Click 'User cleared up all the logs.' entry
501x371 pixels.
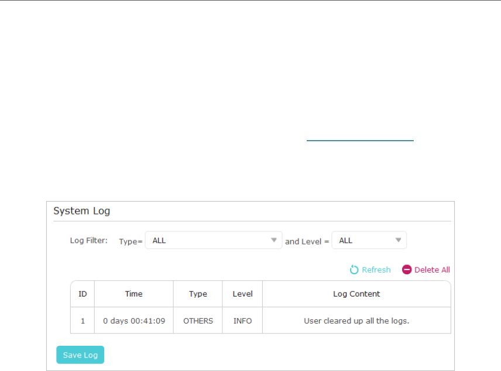[356, 321]
